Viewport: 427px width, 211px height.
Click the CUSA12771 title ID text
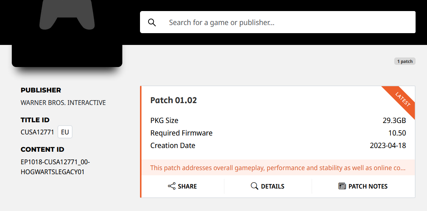pyautogui.click(x=37, y=132)
